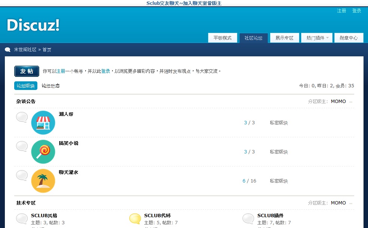Click 登录 in the top-right header

356,11
